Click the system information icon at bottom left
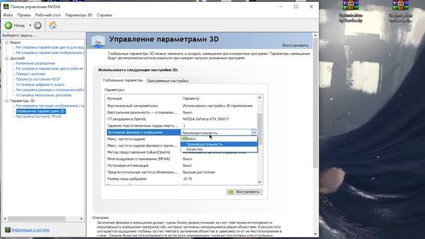The height and width of the screenshot is (239, 425). [x=7, y=230]
